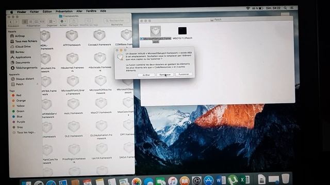
Task: Select the mbukernel.framework folder icon
Action: coord(73,58)
